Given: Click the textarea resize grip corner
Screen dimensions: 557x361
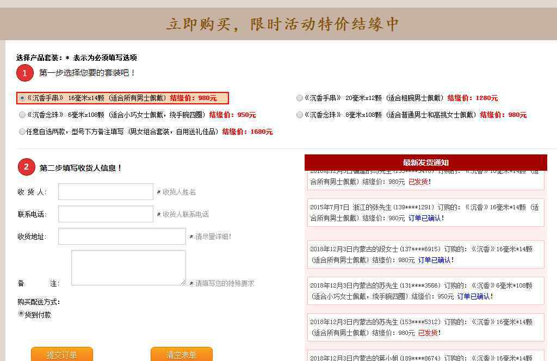Looking at the screenshot, I should tap(183, 283).
